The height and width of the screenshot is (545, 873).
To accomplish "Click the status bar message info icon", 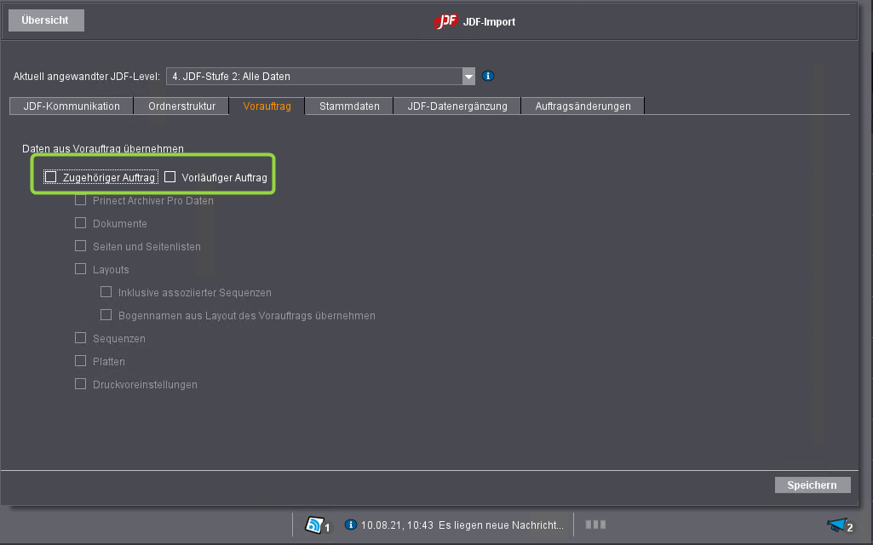I will (350, 525).
